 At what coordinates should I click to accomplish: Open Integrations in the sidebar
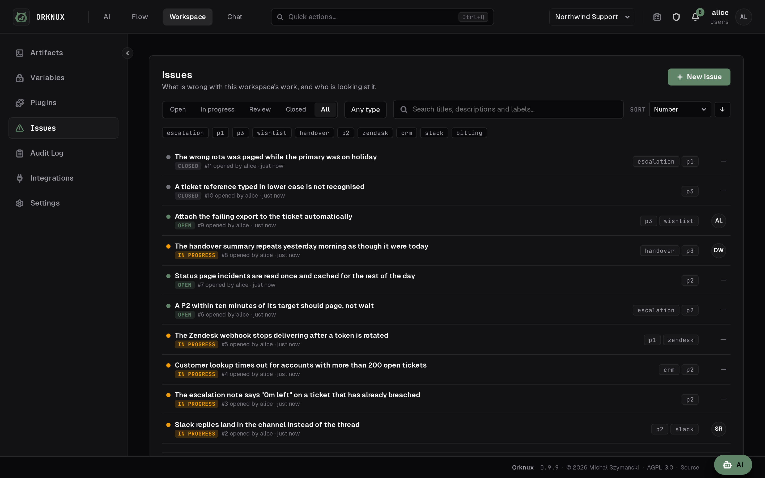63,178
